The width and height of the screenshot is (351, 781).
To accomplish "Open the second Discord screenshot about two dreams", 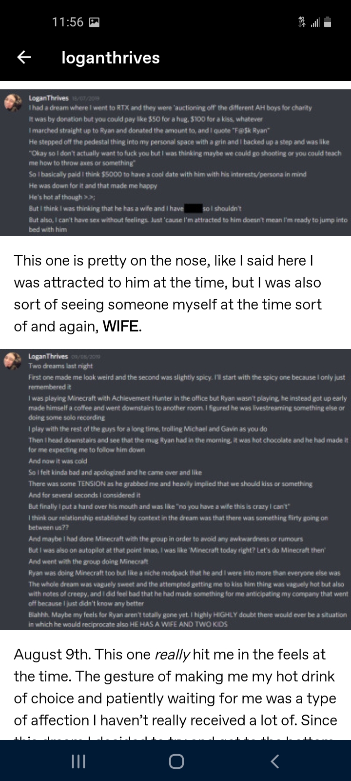I will pos(175,489).
